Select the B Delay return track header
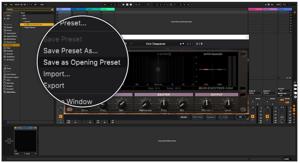Screen dimensions: 300x163 point(270,9)
